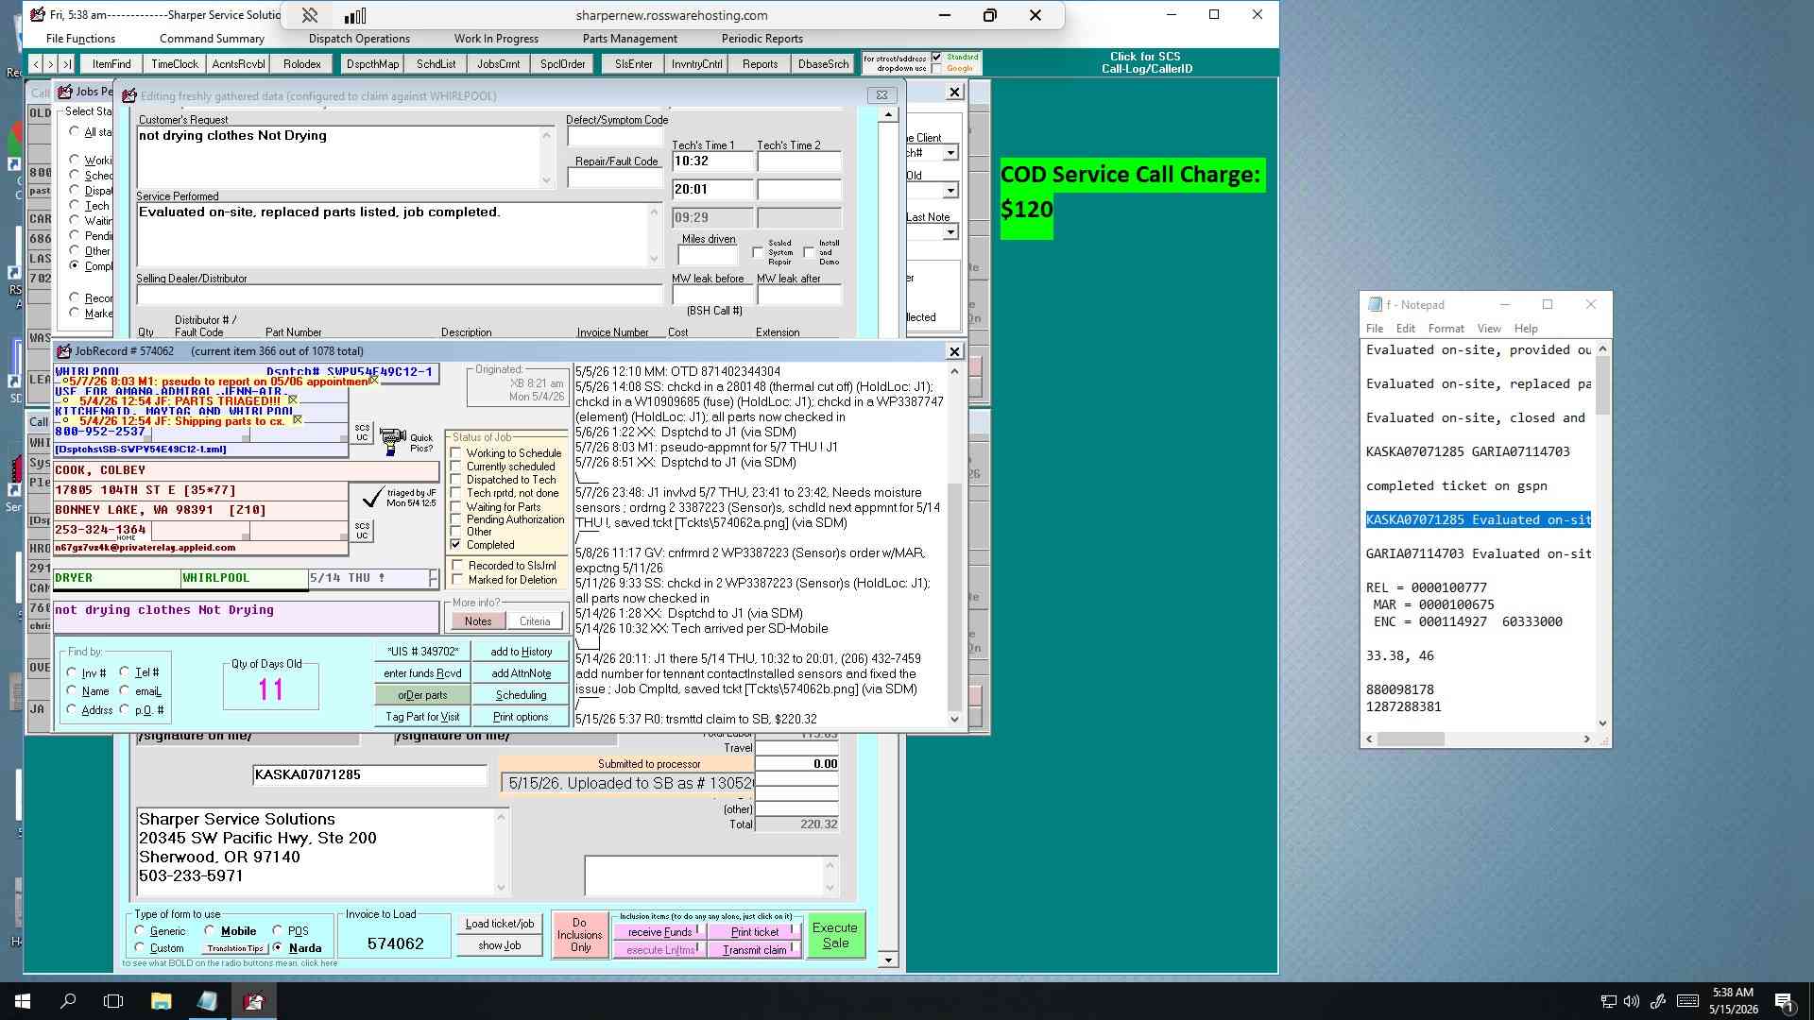This screenshot has height=1020, width=1814.
Task: Expand the Client dropdown list
Action: click(950, 153)
